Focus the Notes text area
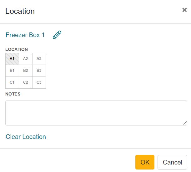 (96, 113)
